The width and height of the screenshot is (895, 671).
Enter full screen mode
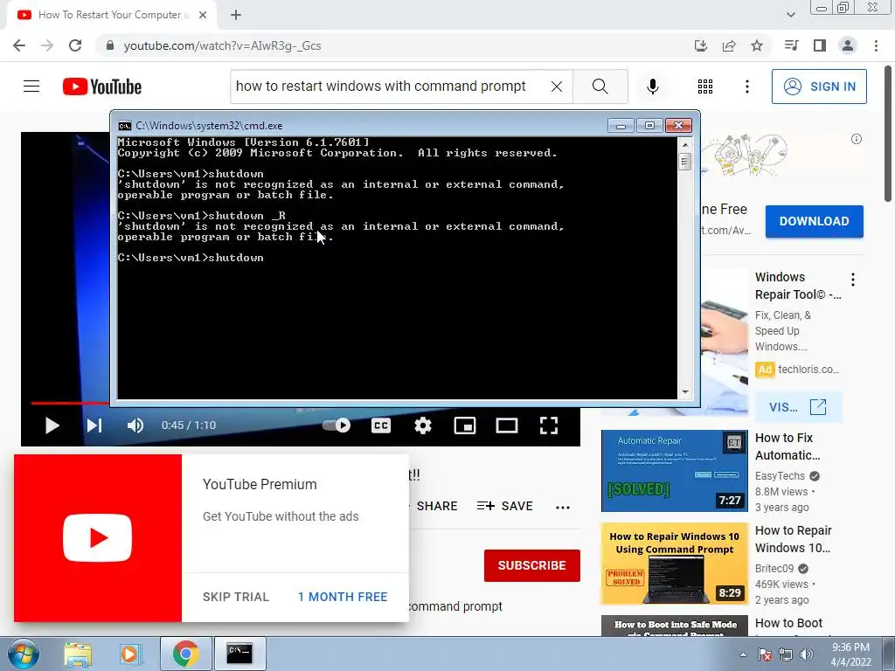click(549, 425)
